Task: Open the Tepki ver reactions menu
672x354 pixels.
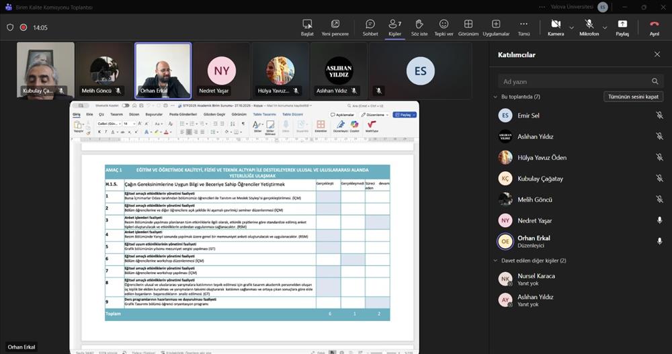Action: [x=444, y=24]
